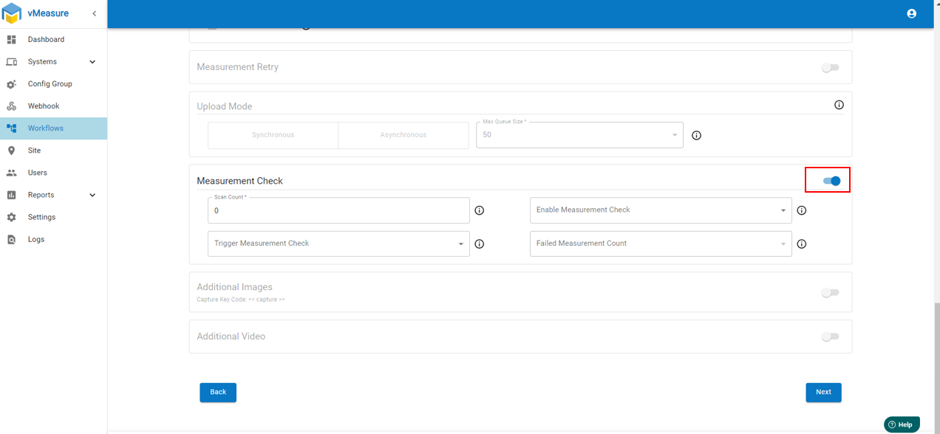Open Config Group menu item
The image size is (940, 434).
click(x=53, y=83)
